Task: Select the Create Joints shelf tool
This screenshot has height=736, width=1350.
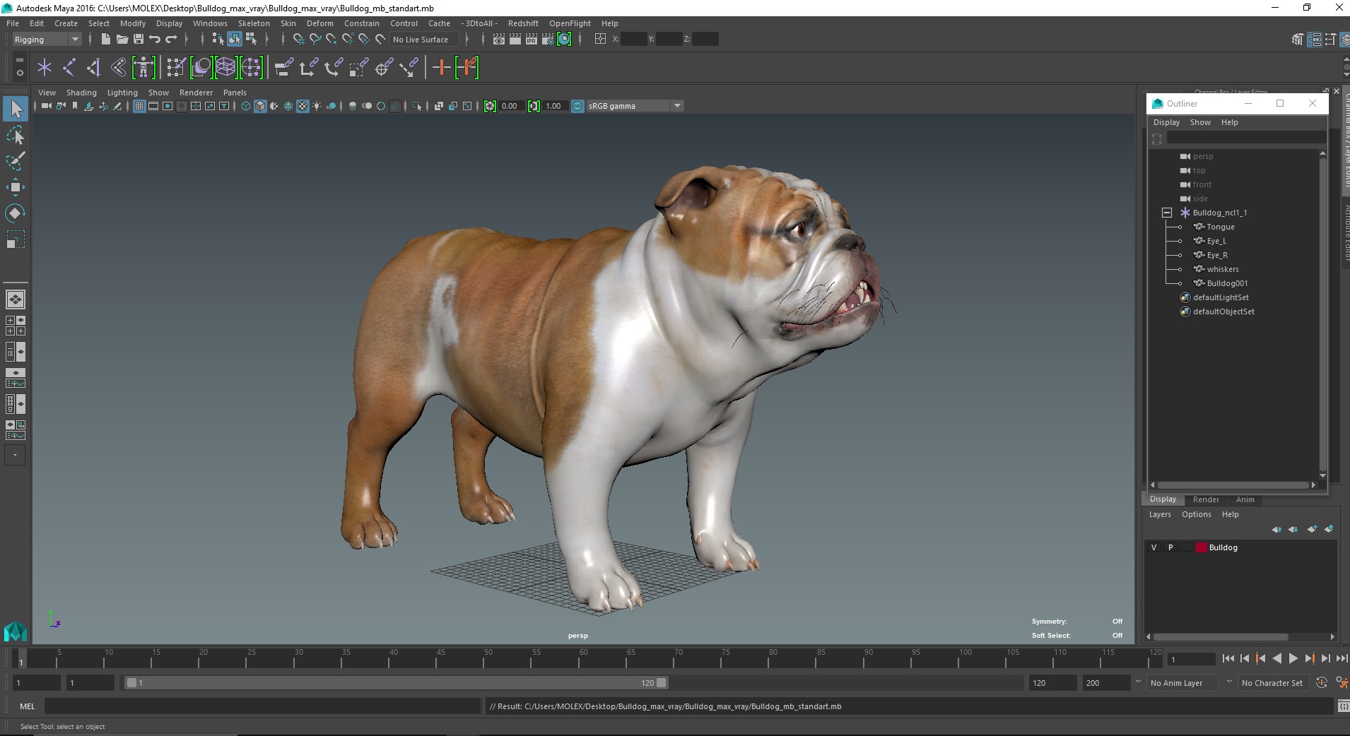Action: pos(69,68)
